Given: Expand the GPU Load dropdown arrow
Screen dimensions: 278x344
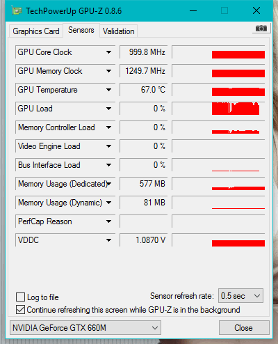Looking at the screenshot, I should (108, 109).
